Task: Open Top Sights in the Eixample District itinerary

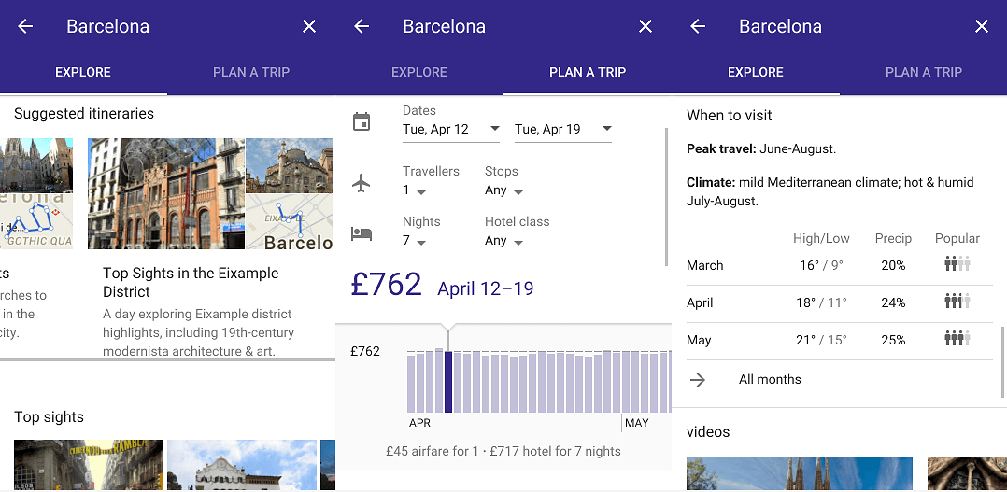Action: (191, 282)
